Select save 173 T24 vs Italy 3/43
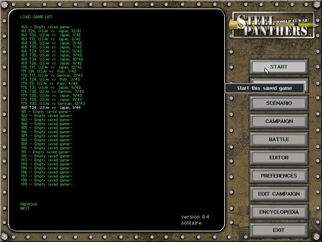 pyautogui.click(x=51, y=79)
